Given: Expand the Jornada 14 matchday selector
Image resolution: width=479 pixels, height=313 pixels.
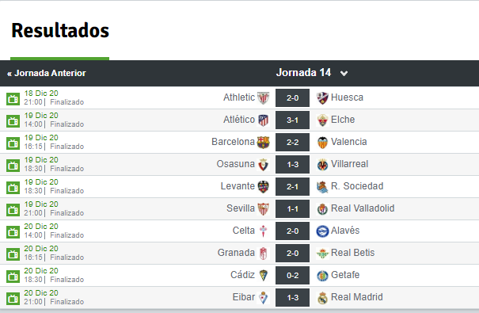Looking at the screenshot, I should (x=312, y=73).
